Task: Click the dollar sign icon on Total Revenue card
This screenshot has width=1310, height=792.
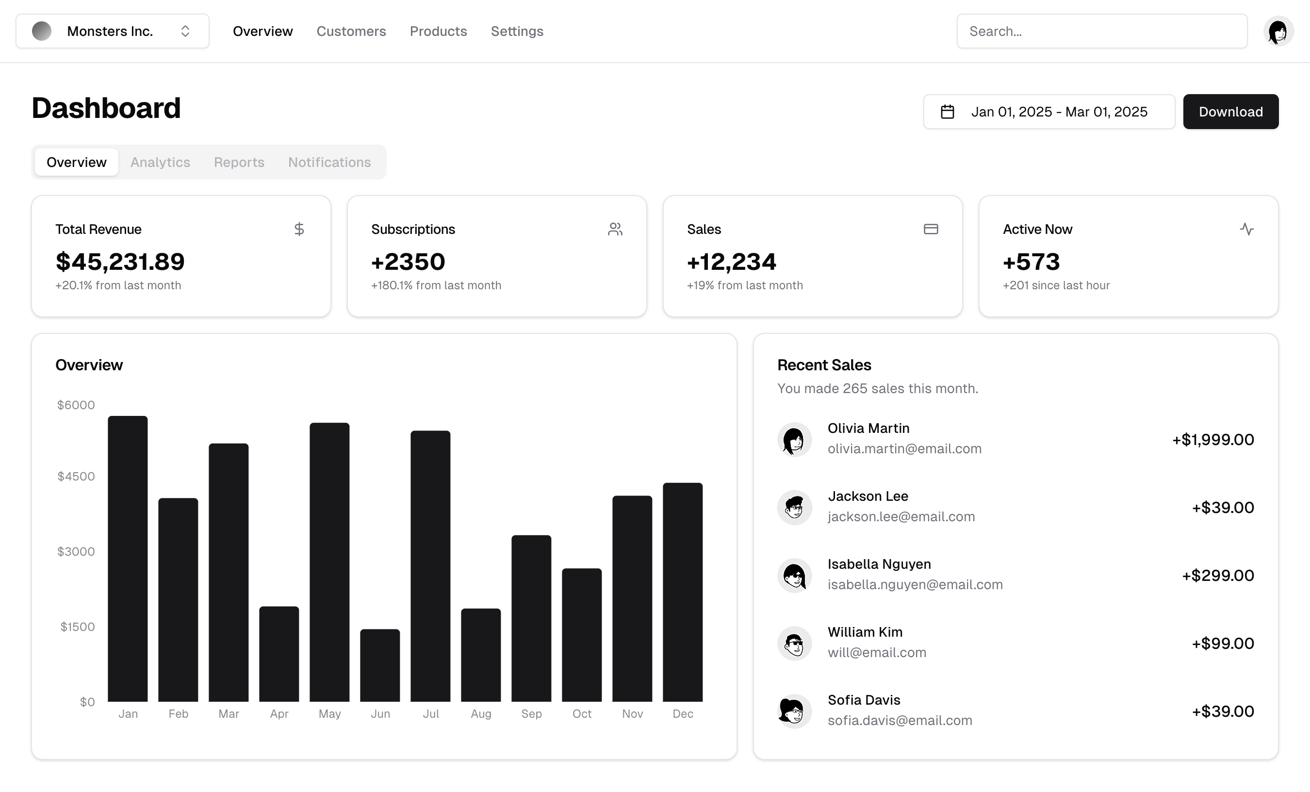Action: tap(299, 229)
